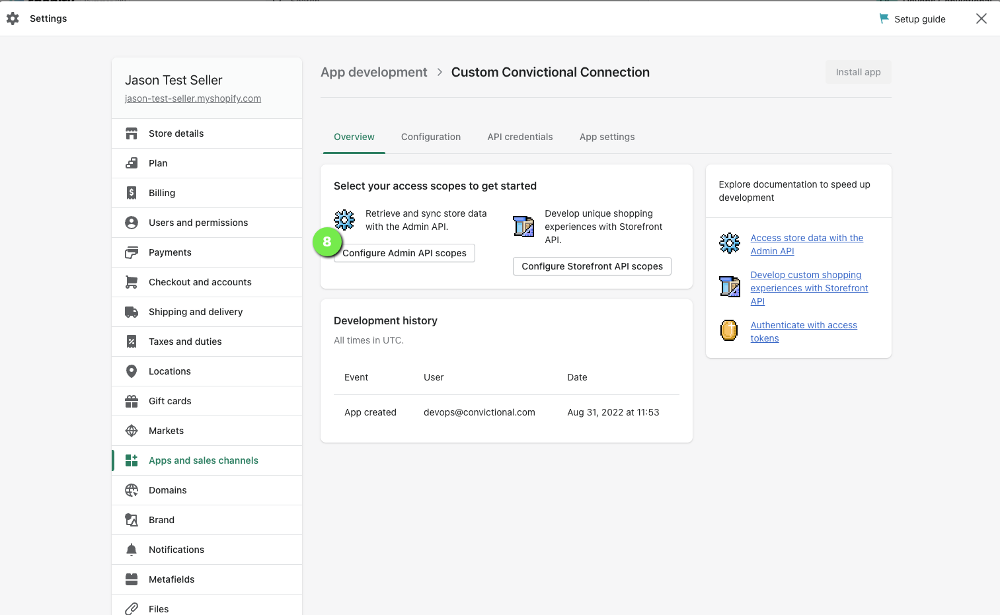Click the App created event cell
Image resolution: width=1000 pixels, height=615 pixels.
[370, 412]
